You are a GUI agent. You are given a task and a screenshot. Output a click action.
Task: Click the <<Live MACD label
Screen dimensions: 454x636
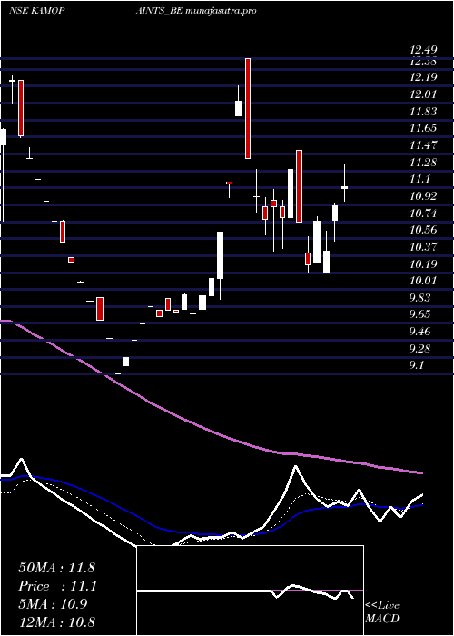382,612
